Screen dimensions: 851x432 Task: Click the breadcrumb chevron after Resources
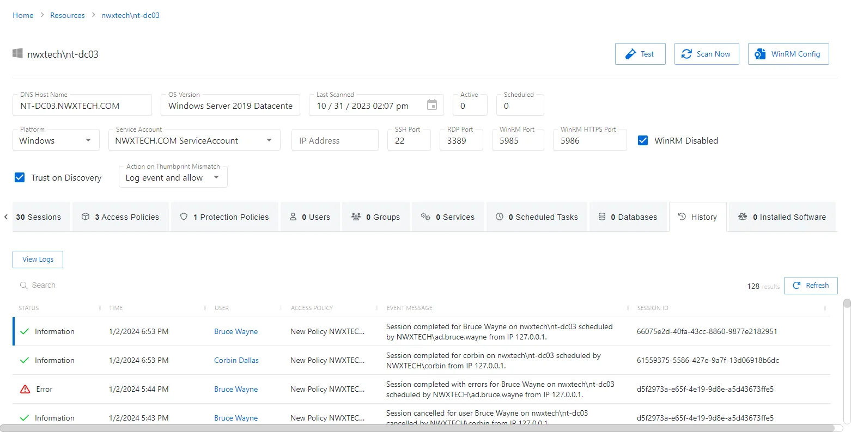click(x=93, y=15)
